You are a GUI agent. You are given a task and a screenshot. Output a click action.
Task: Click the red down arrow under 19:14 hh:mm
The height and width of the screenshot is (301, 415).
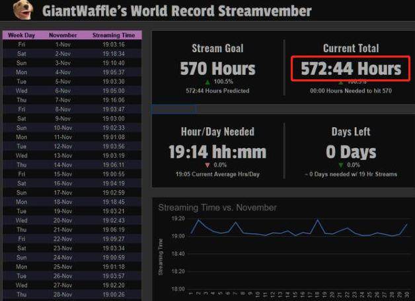pos(207,165)
